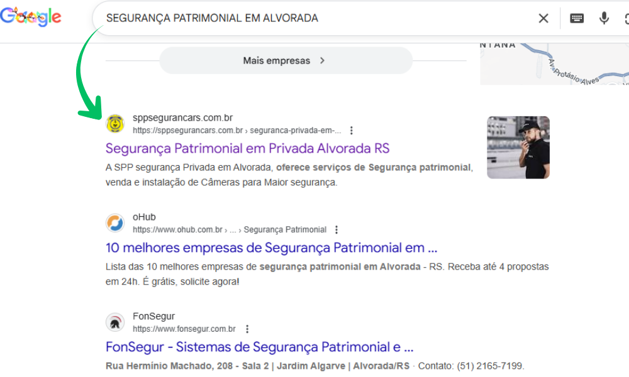Click the FonSegur site name
629x377 pixels.
point(153,317)
